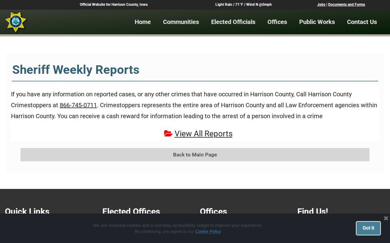The image size is (390, 243).
Task: Open the Documents and Forms link
Action: [x=346, y=5]
